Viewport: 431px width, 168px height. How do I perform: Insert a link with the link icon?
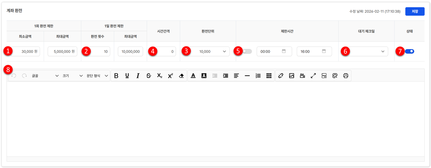point(281,76)
